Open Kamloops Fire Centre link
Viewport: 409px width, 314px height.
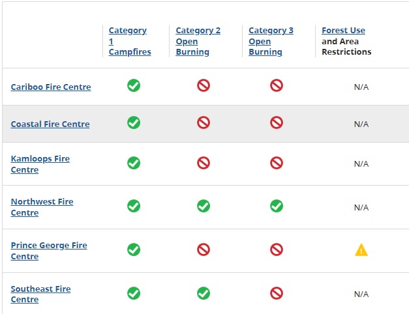pos(40,164)
